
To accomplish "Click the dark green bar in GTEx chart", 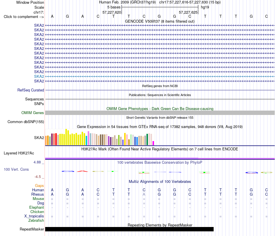I will pos(147,139).
